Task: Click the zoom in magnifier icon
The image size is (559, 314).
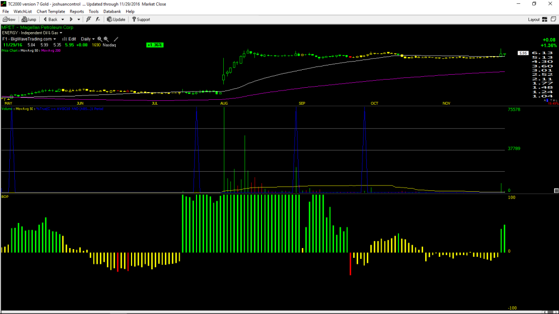Action: [99, 39]
